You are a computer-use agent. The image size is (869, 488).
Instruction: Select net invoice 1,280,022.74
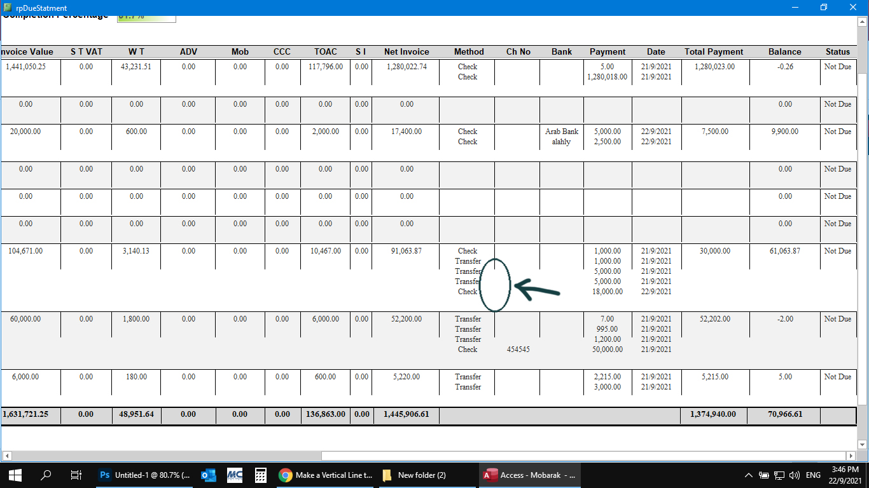click(x=407, y=66)
